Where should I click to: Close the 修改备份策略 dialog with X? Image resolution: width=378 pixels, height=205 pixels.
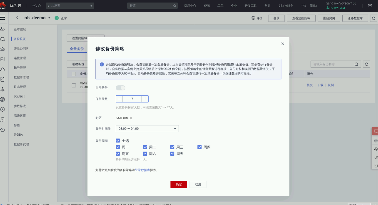coord(283,44)
